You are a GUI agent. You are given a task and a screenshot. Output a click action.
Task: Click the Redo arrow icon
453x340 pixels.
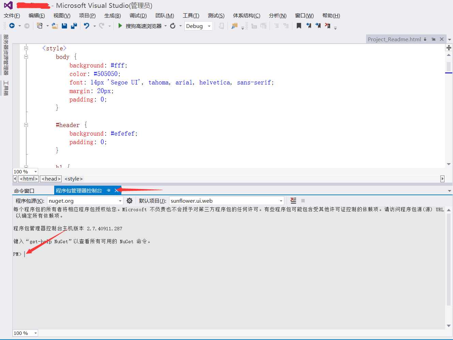click(102, 26)
